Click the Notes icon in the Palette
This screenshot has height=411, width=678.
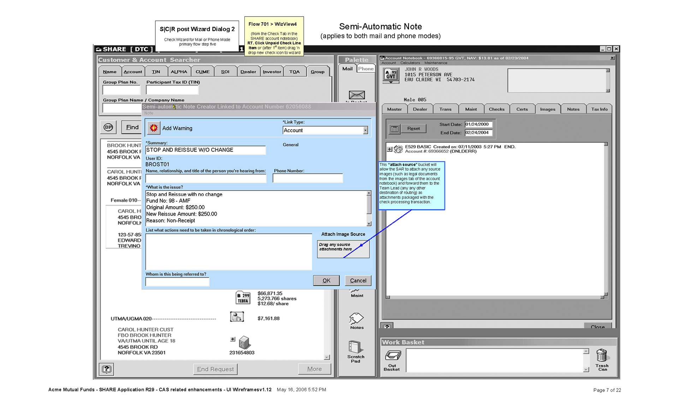[356, 319]
